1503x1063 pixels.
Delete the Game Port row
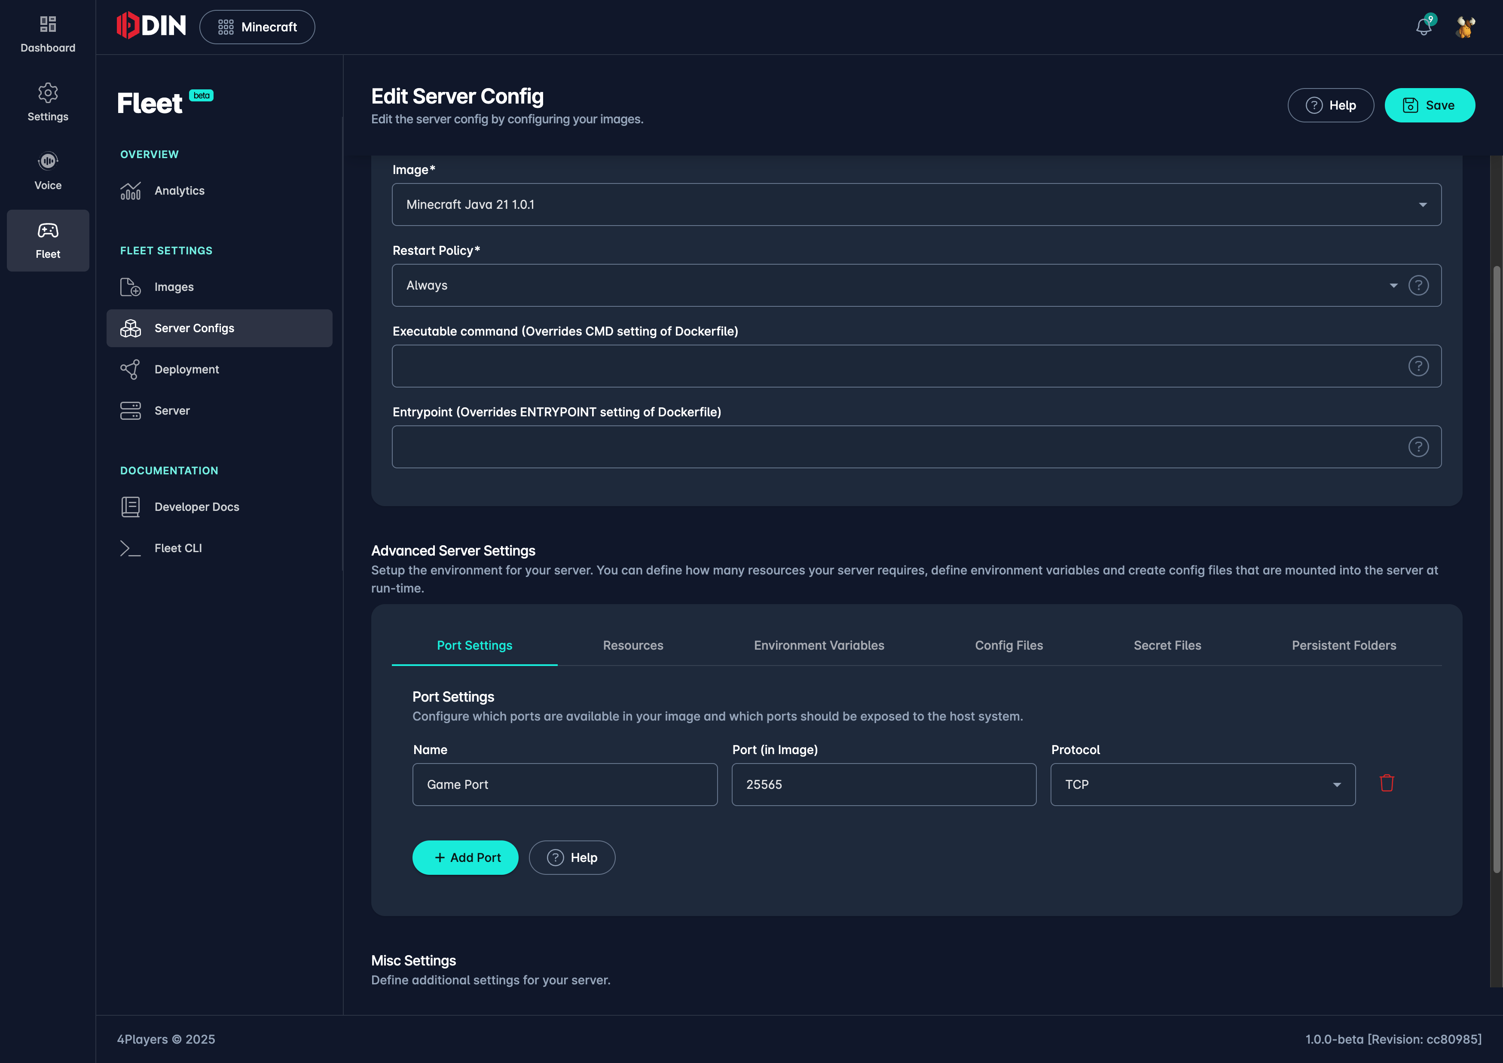[x=1387, y=784]
